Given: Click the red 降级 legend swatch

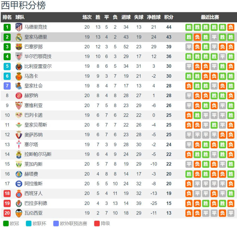Looking at the screenshot, I should click(97, 223).
